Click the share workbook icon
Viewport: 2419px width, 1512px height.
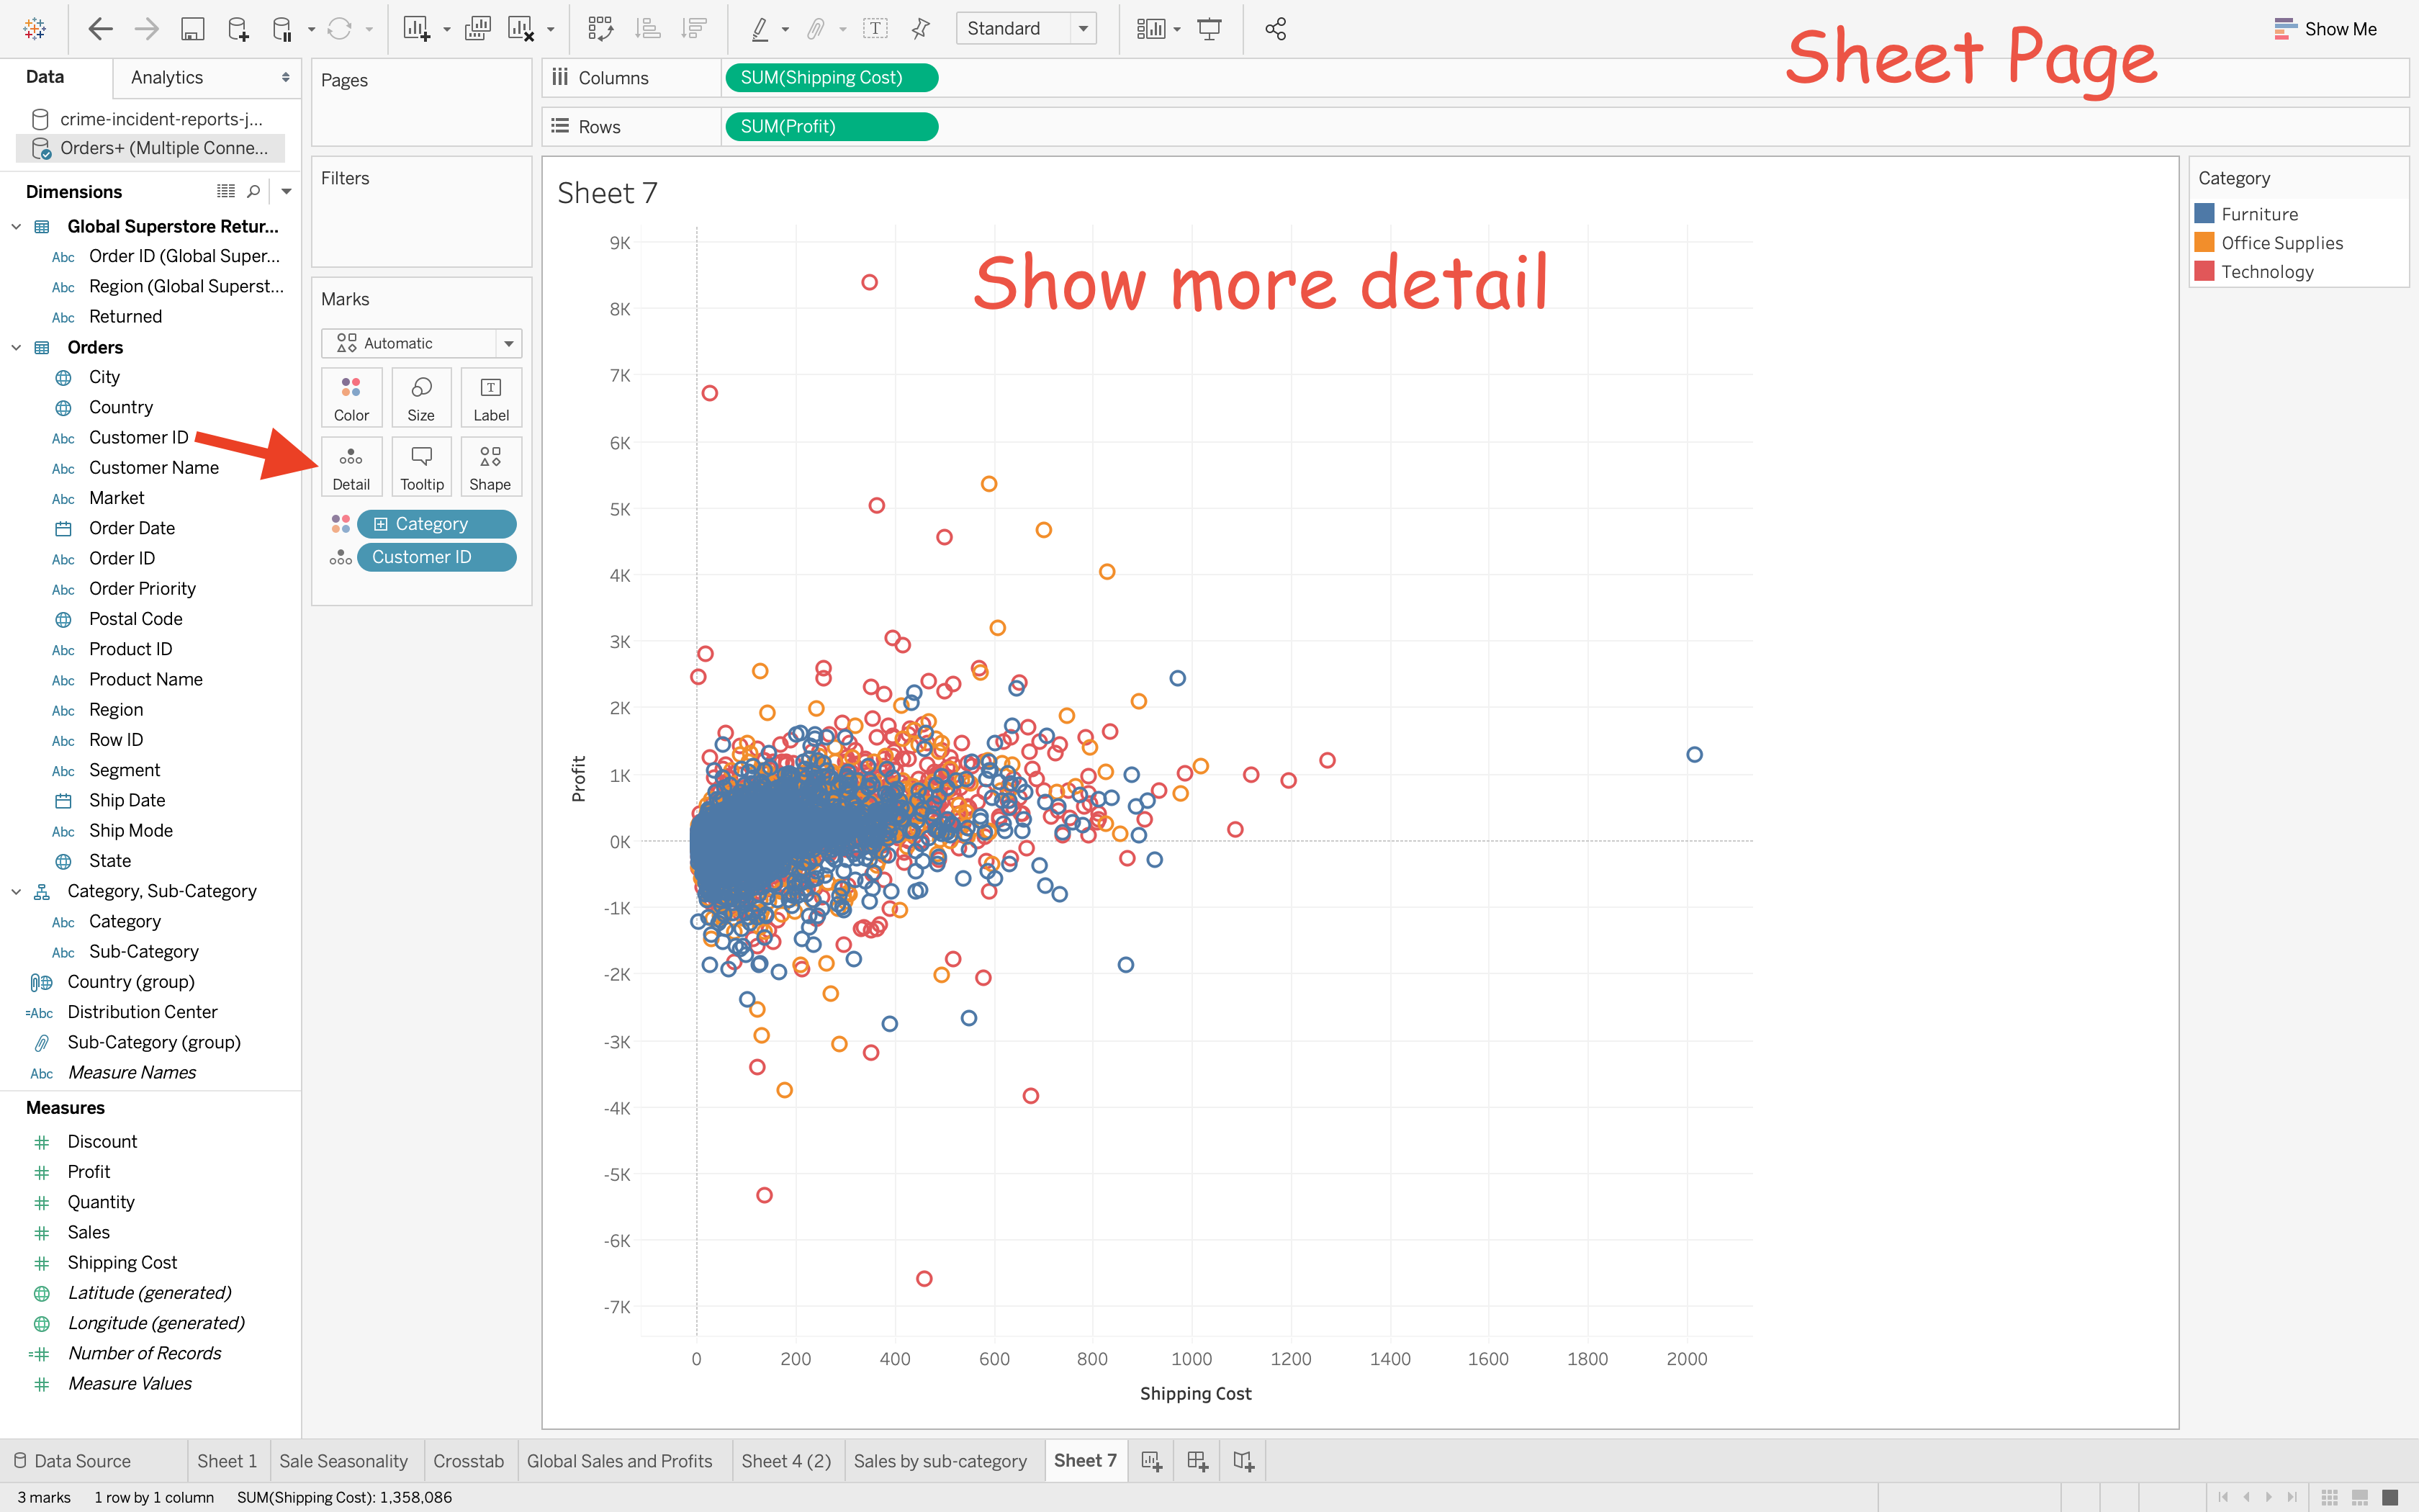[1276, 29]
